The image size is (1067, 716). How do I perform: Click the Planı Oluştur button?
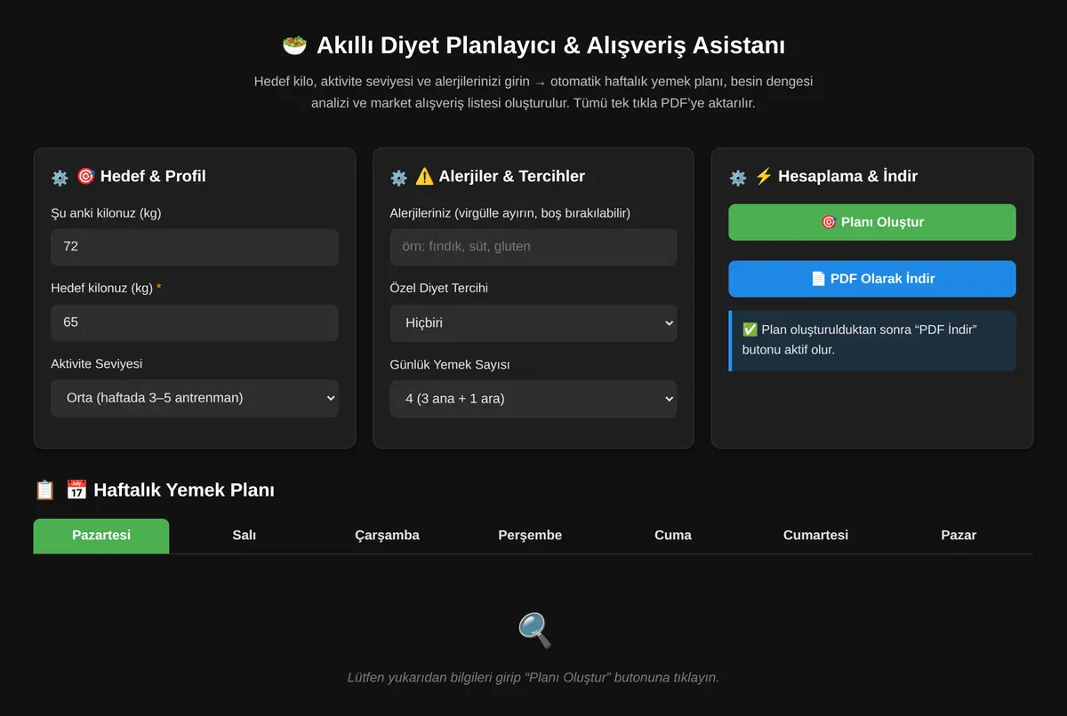872,222
